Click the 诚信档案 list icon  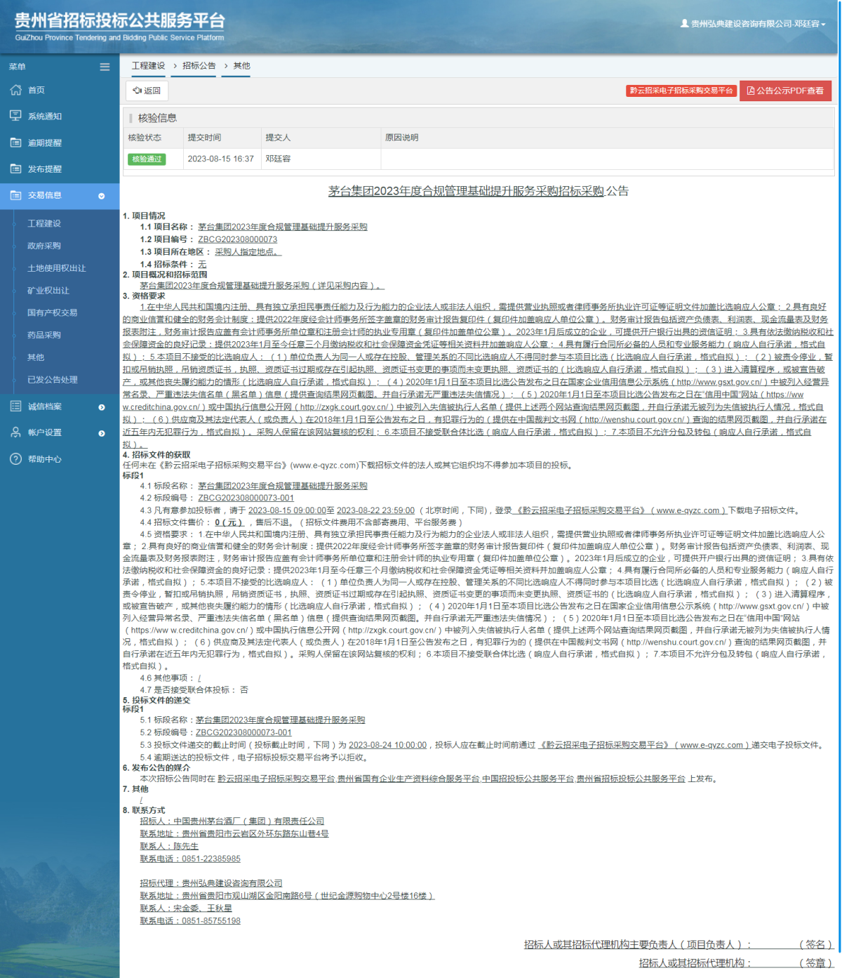click(15, 406)
